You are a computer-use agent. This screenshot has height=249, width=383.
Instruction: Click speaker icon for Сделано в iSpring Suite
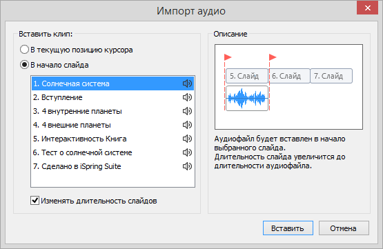click(187, 166)
